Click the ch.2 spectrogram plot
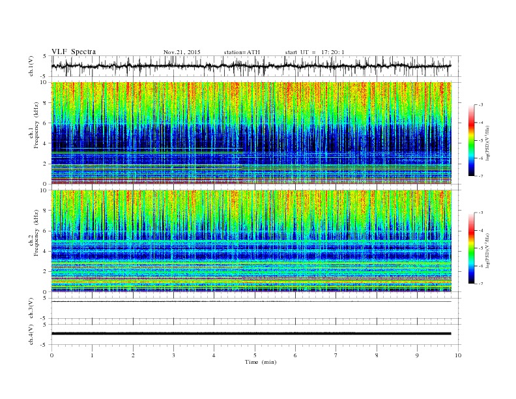 (251, 241)
